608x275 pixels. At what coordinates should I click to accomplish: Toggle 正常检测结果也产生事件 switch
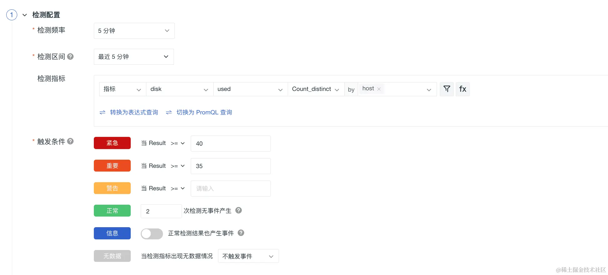[152, 234]
